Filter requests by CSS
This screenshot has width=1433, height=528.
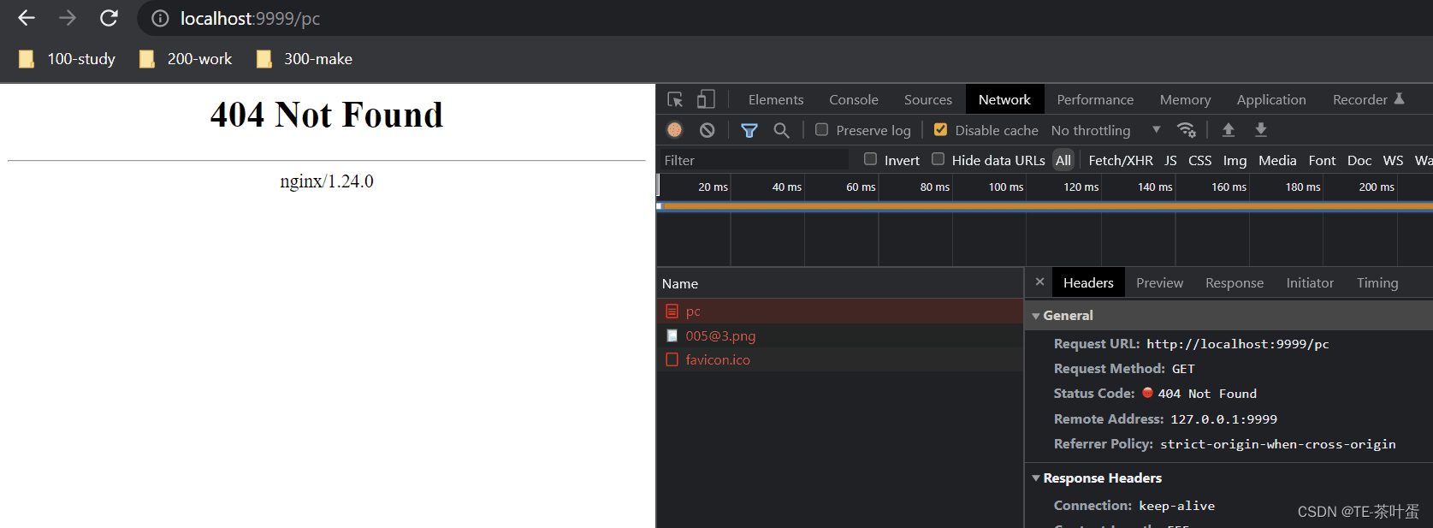[1200, 160]
